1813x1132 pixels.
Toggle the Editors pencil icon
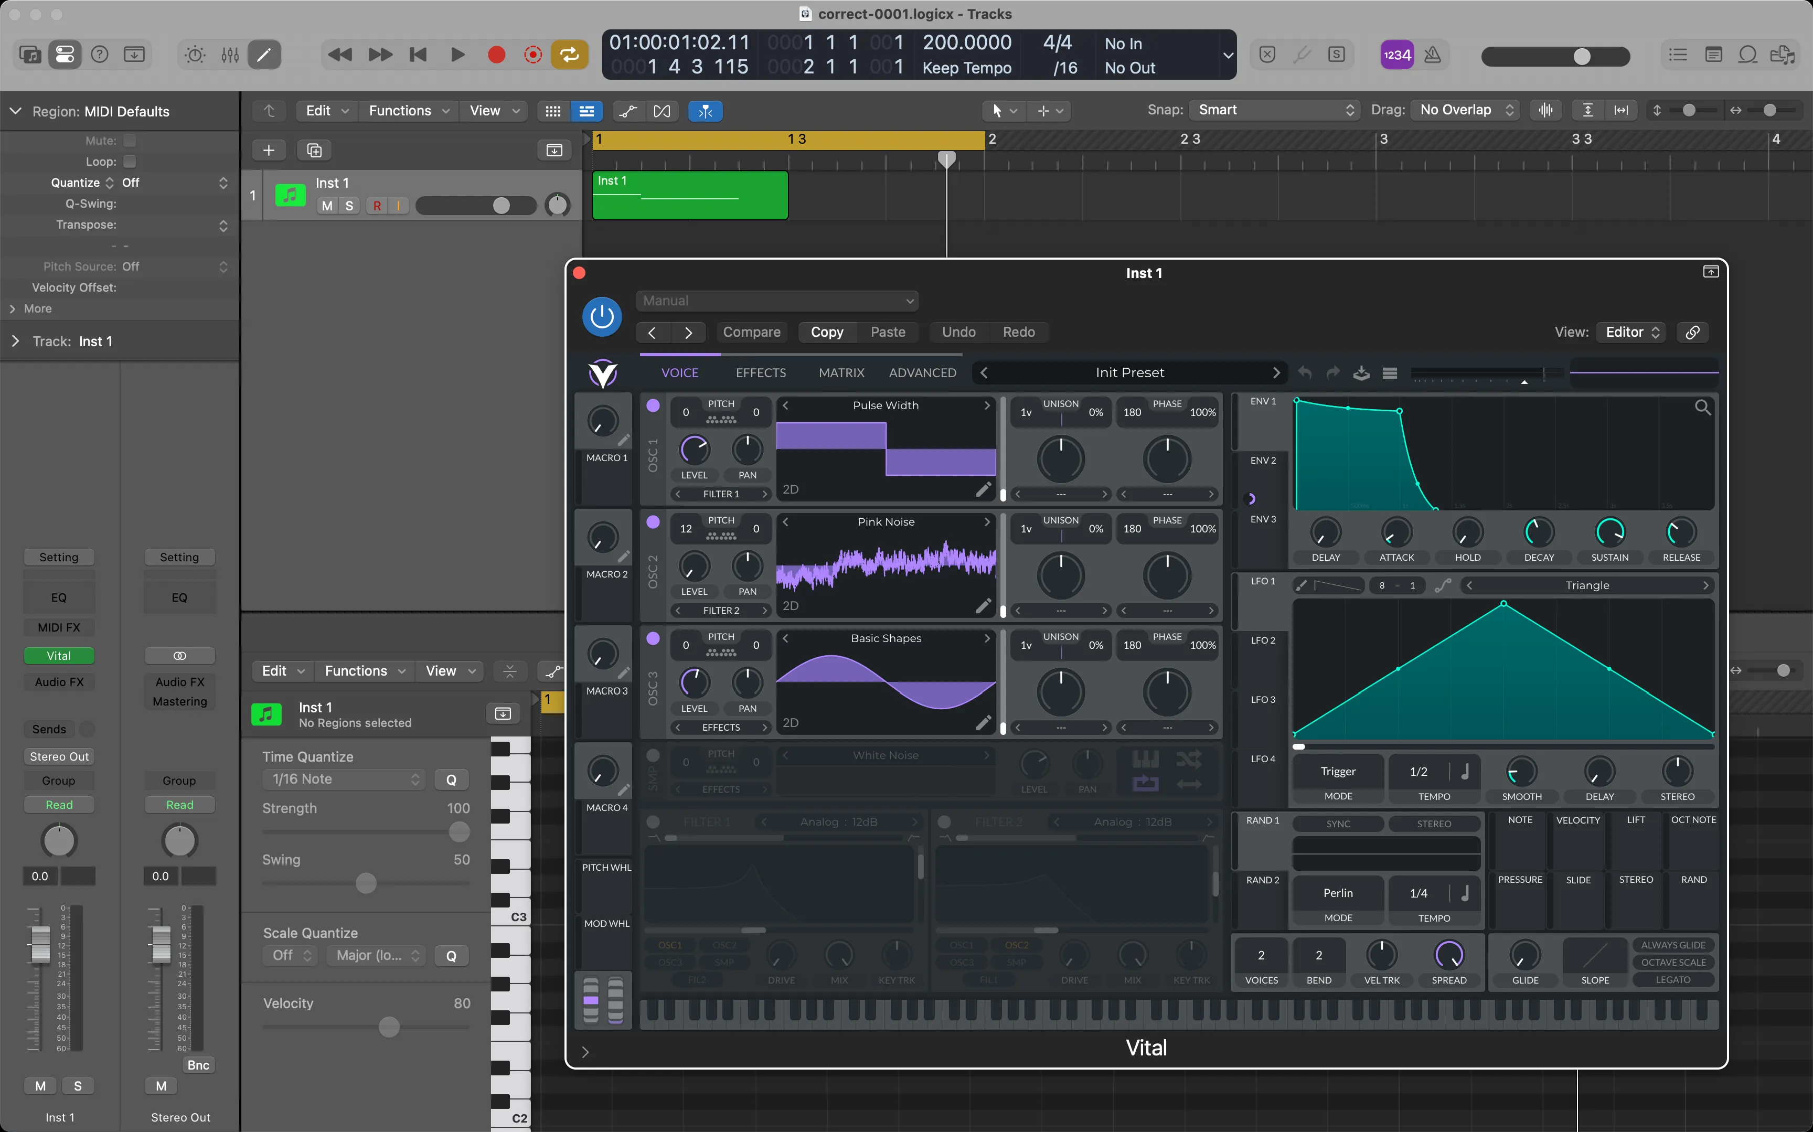264,55
